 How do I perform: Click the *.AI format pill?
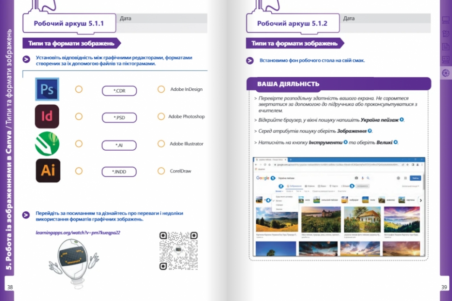coord(119,145)
